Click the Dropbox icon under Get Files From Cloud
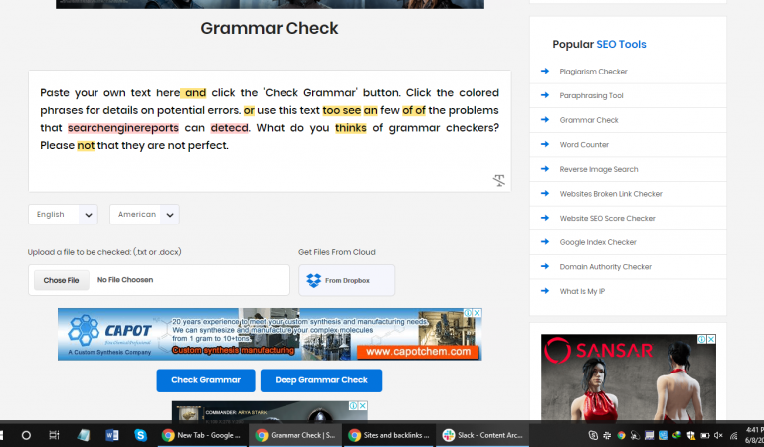764x447 pixels. (314, 281)
